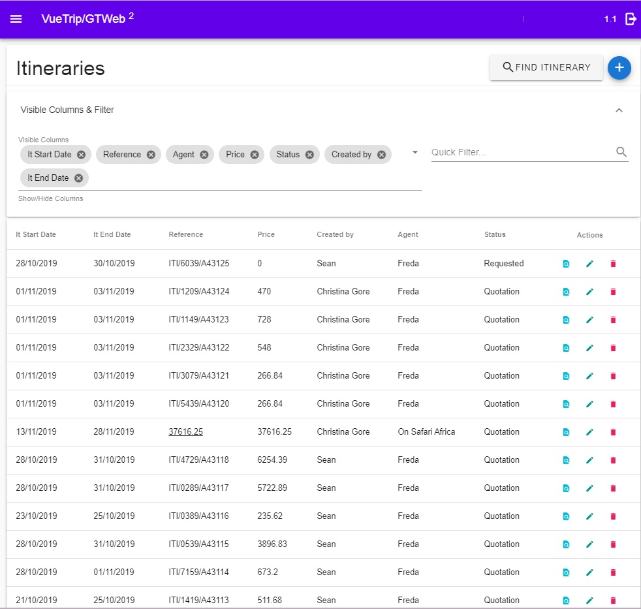This screenshot has height=609, width=641.
Task: Click price value 3896.83
Action: tap(272, 544)
